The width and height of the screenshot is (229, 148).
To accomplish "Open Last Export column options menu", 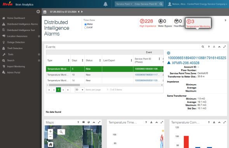I will [x=131, y=60].
